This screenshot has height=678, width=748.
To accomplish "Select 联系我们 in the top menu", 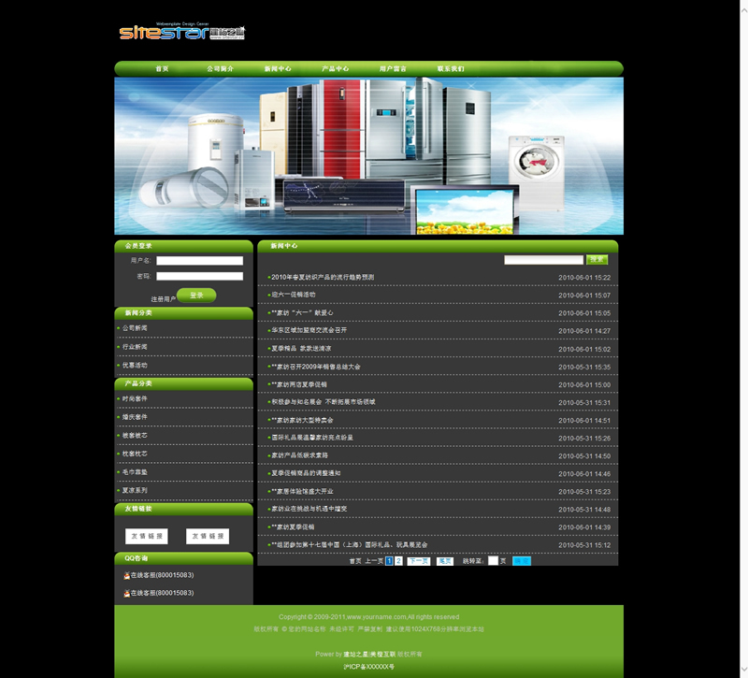I will click(450, 69).
